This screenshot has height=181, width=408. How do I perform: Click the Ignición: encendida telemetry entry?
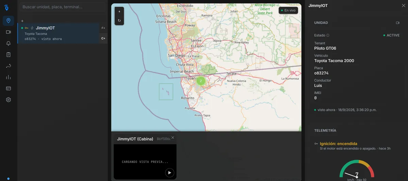pos(339,144)
